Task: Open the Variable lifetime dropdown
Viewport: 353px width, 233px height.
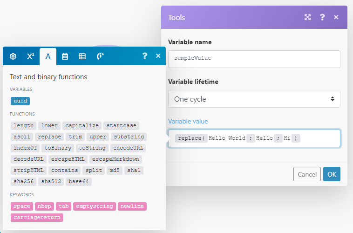Action: [x=254, y=99]
